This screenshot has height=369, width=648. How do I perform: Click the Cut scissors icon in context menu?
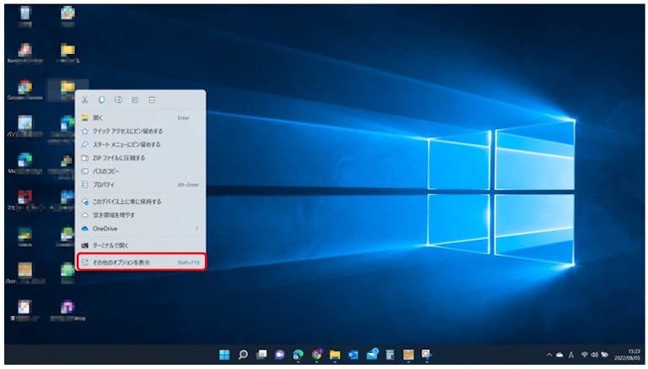click(84, 100)
